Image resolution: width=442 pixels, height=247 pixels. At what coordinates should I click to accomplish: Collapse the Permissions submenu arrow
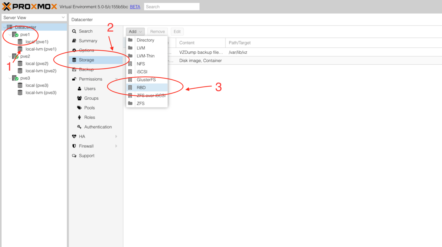[116, 79]
